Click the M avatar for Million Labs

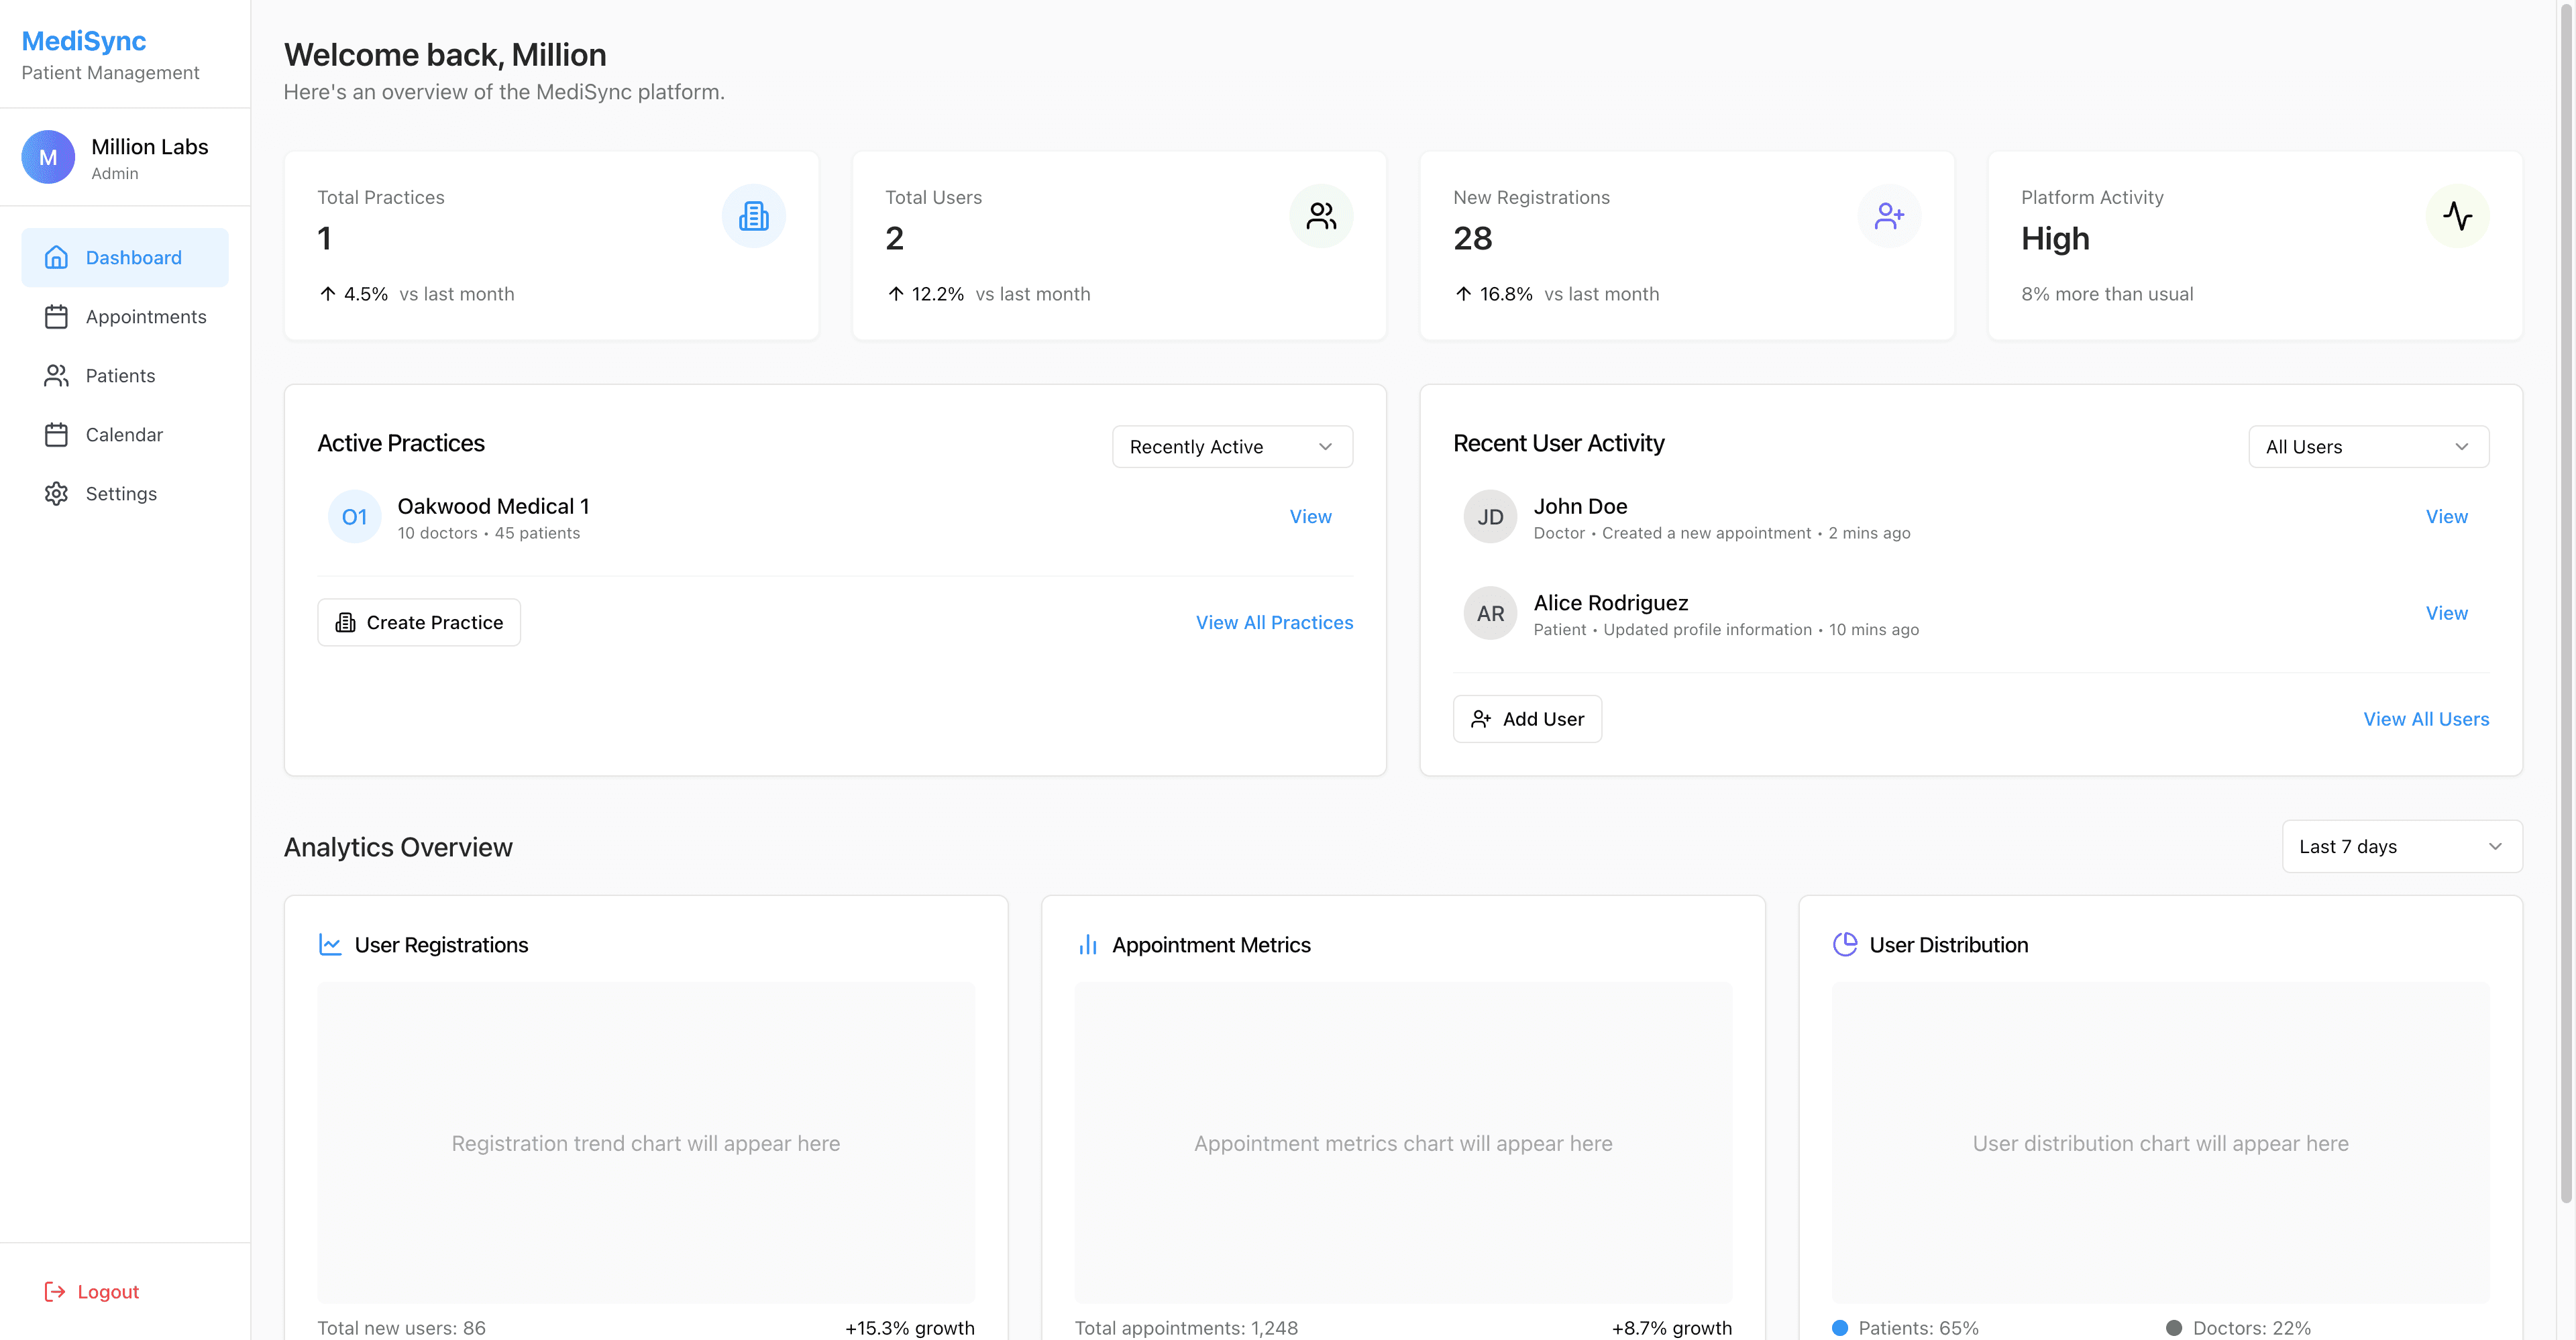pyautogui.click(x=48, y=157)
